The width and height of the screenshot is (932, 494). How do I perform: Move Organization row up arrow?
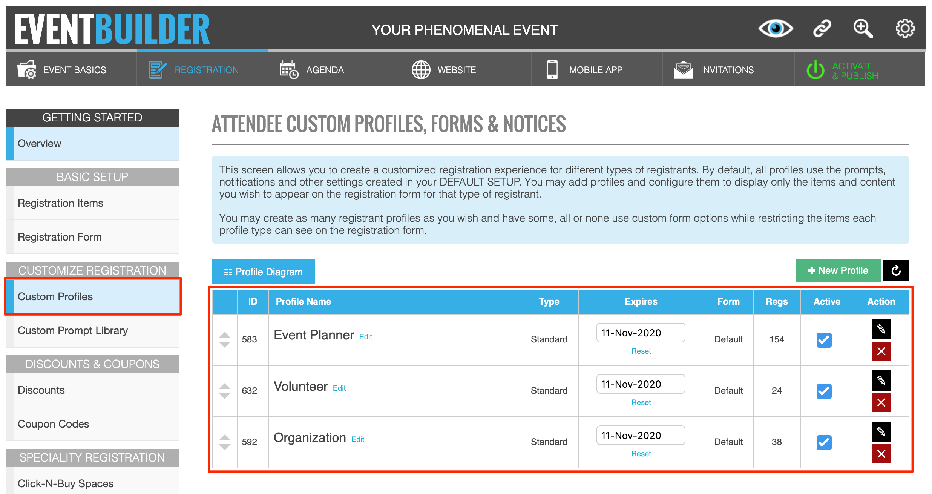[x=225, y=438]
